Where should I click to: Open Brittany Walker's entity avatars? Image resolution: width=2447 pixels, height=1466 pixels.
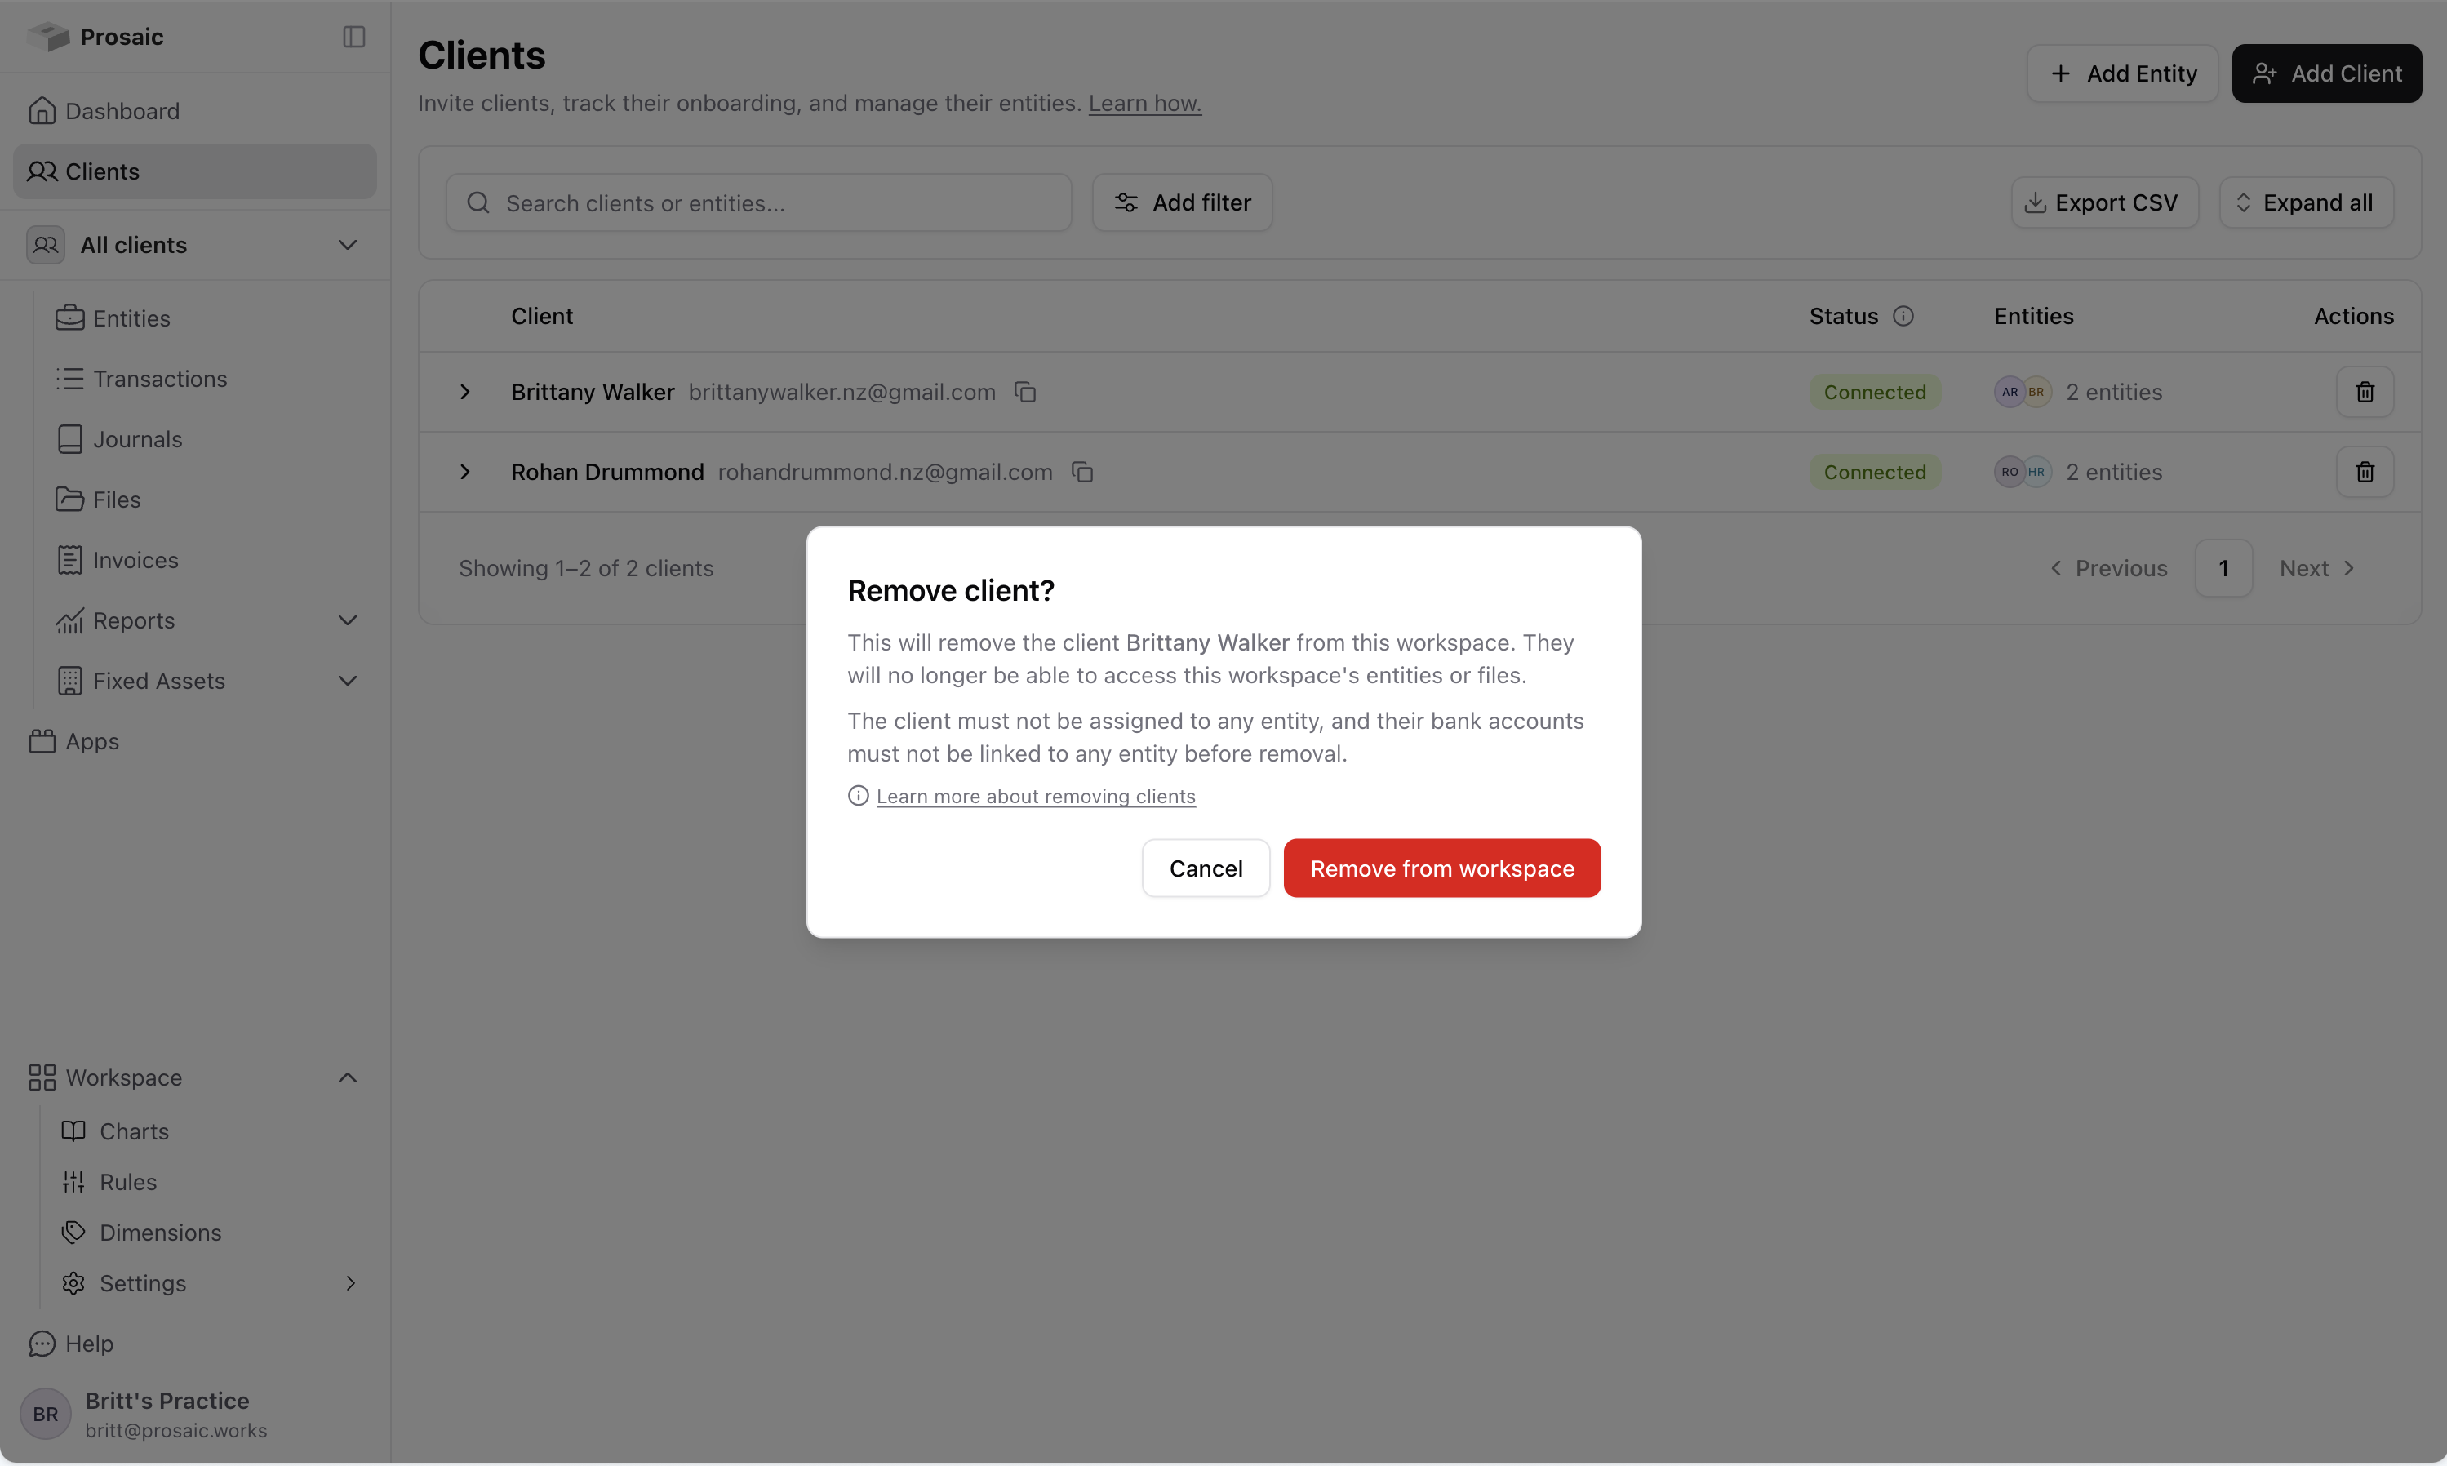click(x=2023, y=392)
